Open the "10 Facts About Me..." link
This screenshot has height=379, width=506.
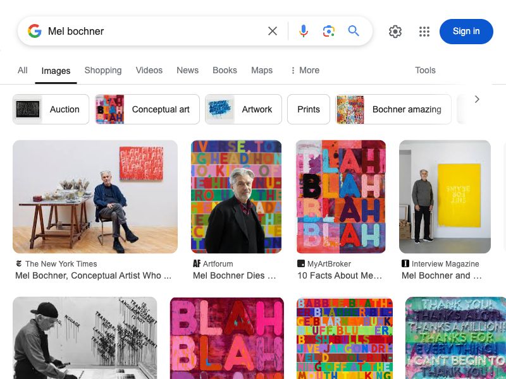click(340, 275)
